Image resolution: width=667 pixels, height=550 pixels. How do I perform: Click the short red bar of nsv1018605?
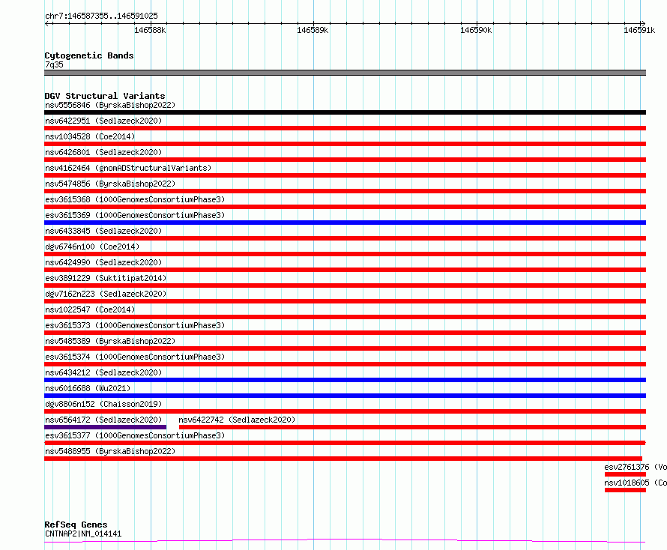625,490
